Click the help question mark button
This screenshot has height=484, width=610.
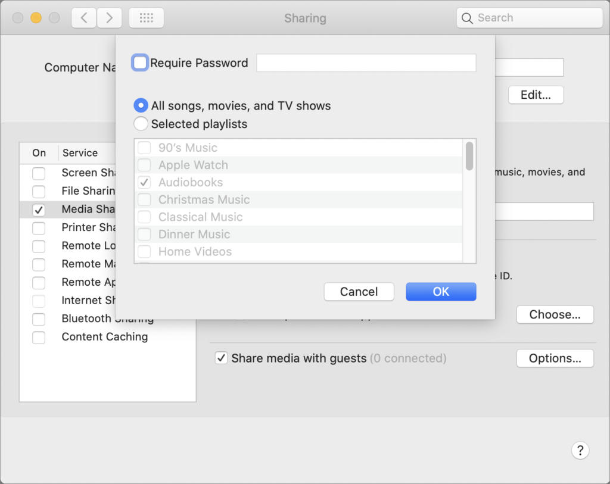(x=580, y=450)
